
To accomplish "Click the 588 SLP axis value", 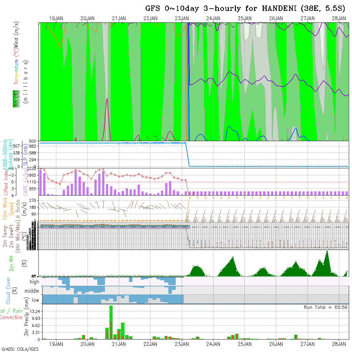I will click(33, 153).
